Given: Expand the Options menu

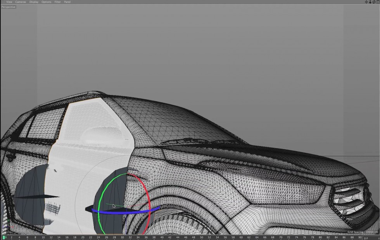Looking at the screenshot, I should coord(46,2).
